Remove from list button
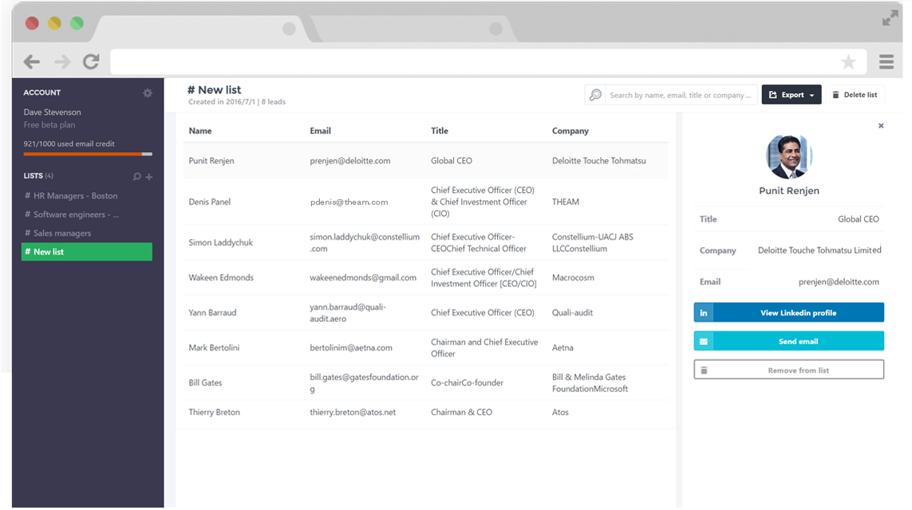912x510 pixels. pyautogui.click(x=788, y=370)
